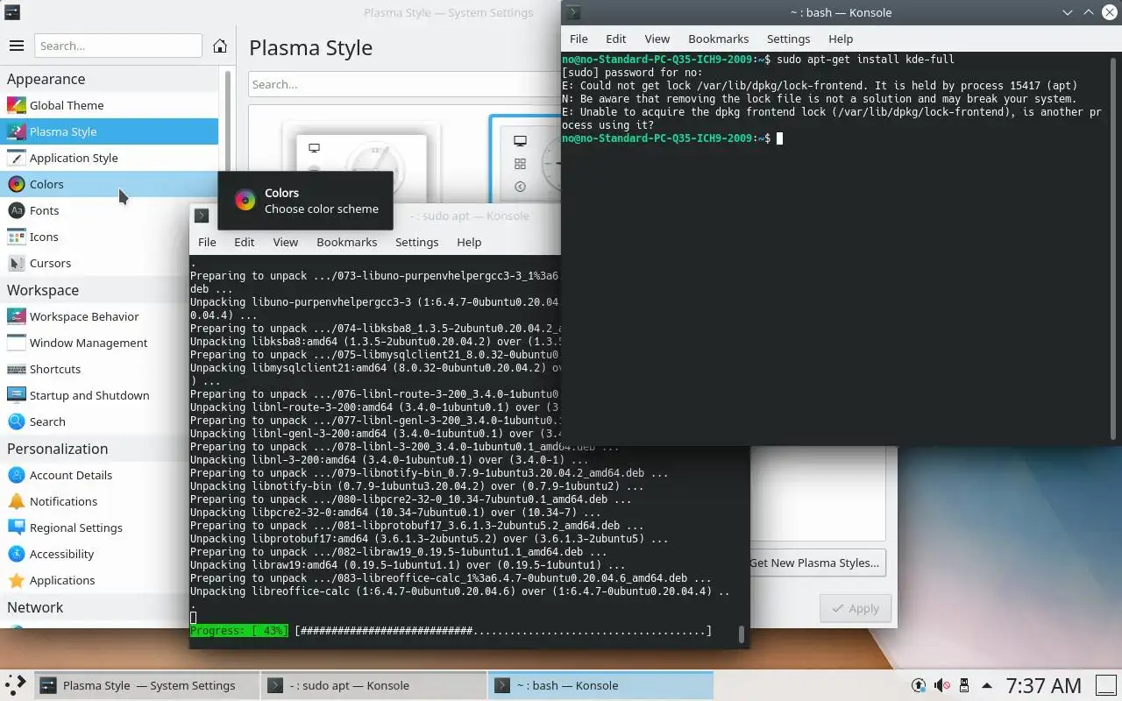
Task: Click the Plasma Style search field
Action: [404, 84]
